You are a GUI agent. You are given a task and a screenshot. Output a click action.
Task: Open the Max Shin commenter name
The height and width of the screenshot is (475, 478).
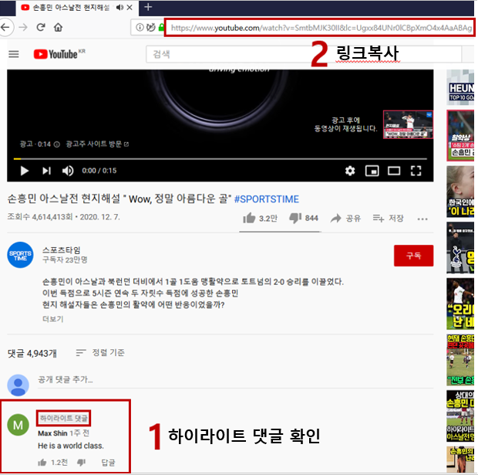pyautogui.click(x=52, y=433)
